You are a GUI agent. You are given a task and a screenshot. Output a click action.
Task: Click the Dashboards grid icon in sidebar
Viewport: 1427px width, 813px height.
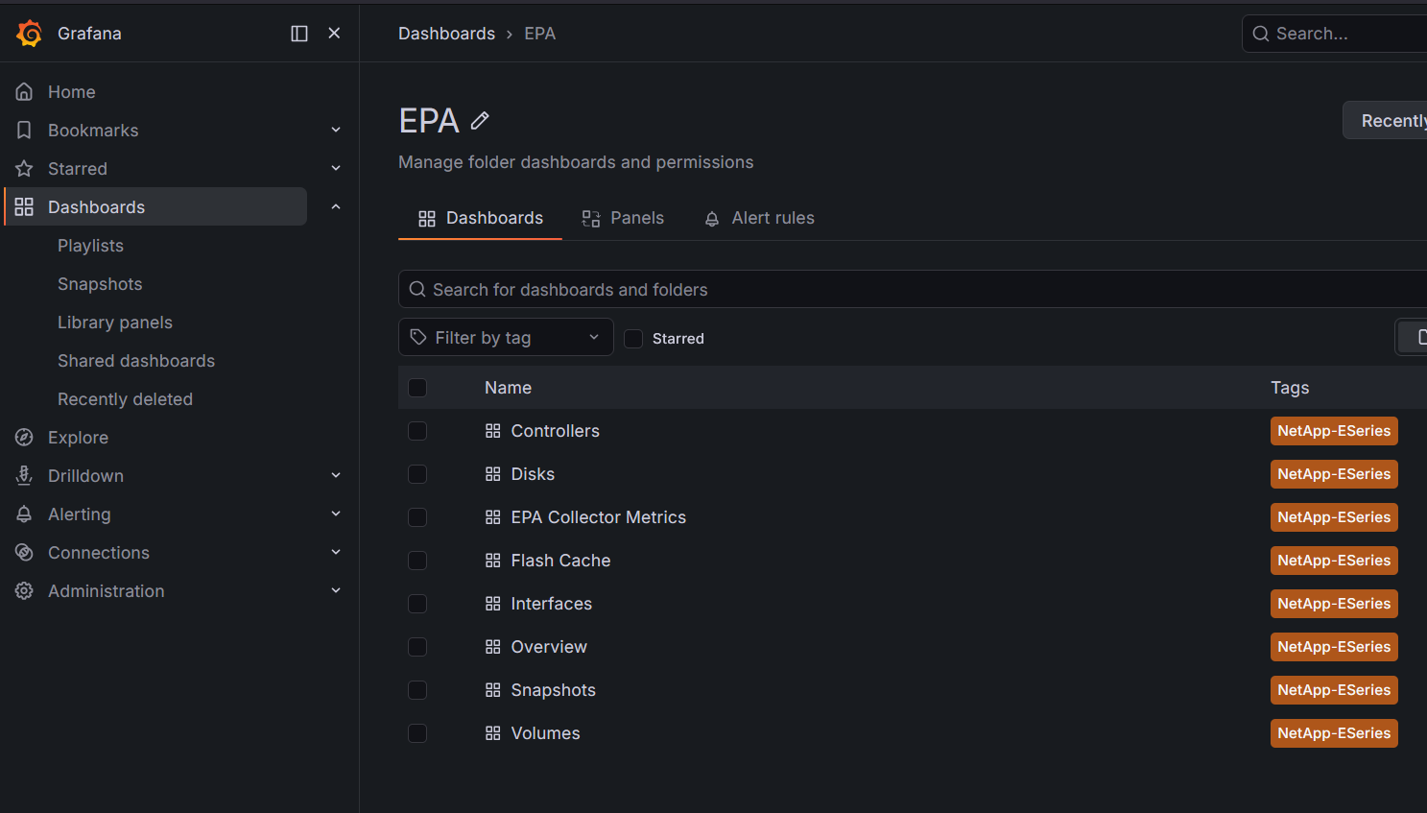[x=24, y=207]
